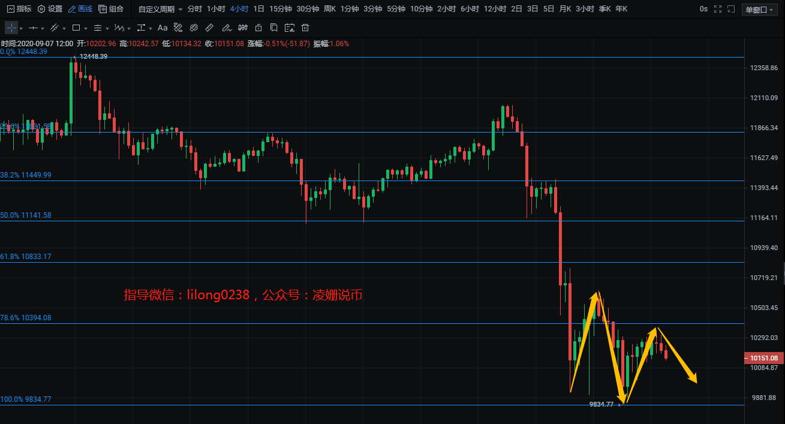The image size is (785, 424).
Task: Toggle the 组合 combination view
Action: click(111, 9)
